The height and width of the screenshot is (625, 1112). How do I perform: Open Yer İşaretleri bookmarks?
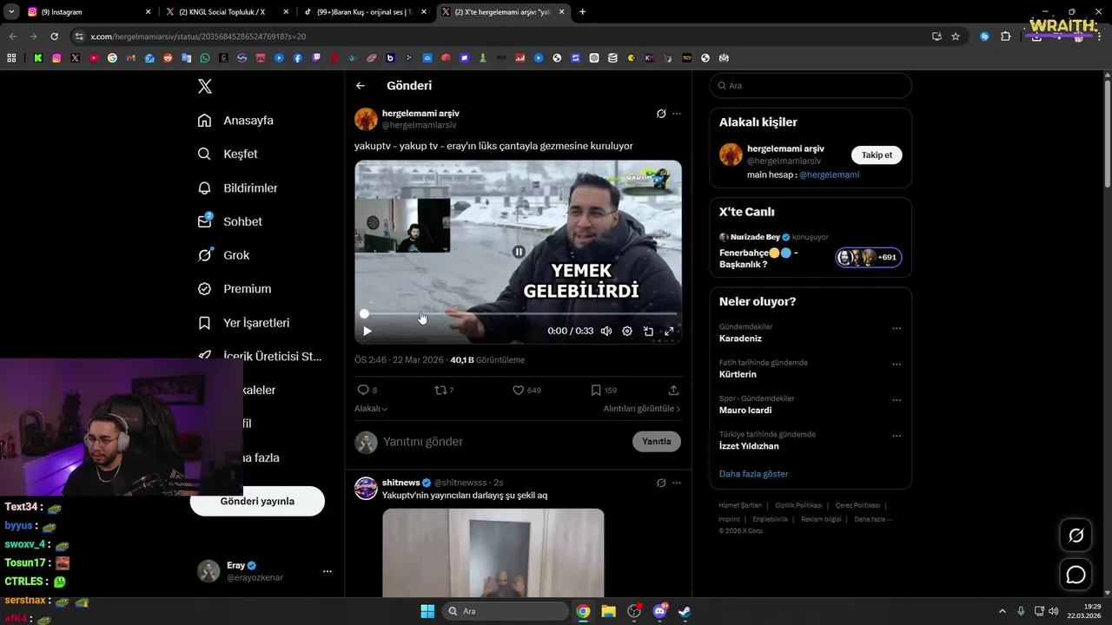tap(243, 323)
